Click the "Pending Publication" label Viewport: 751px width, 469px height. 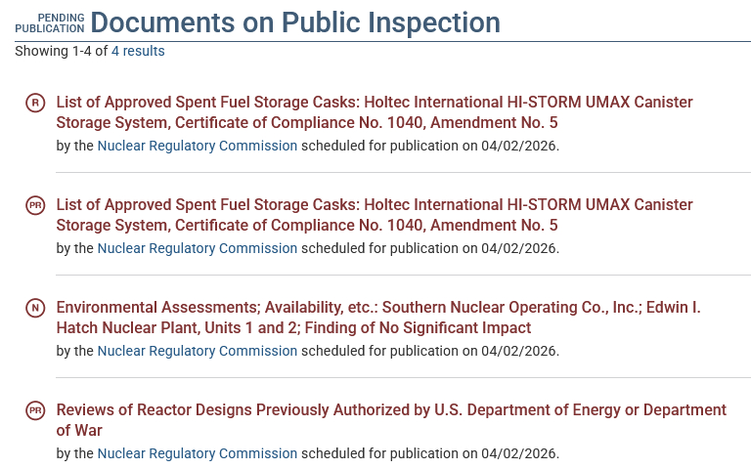[50, 23]
